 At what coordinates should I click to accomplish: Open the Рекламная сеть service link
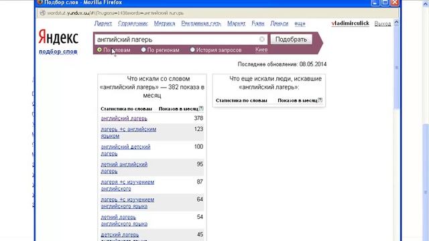point(201,23)
